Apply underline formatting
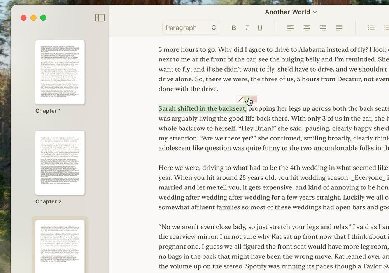This screenshot has height=273, width=389. coord(260,28)
